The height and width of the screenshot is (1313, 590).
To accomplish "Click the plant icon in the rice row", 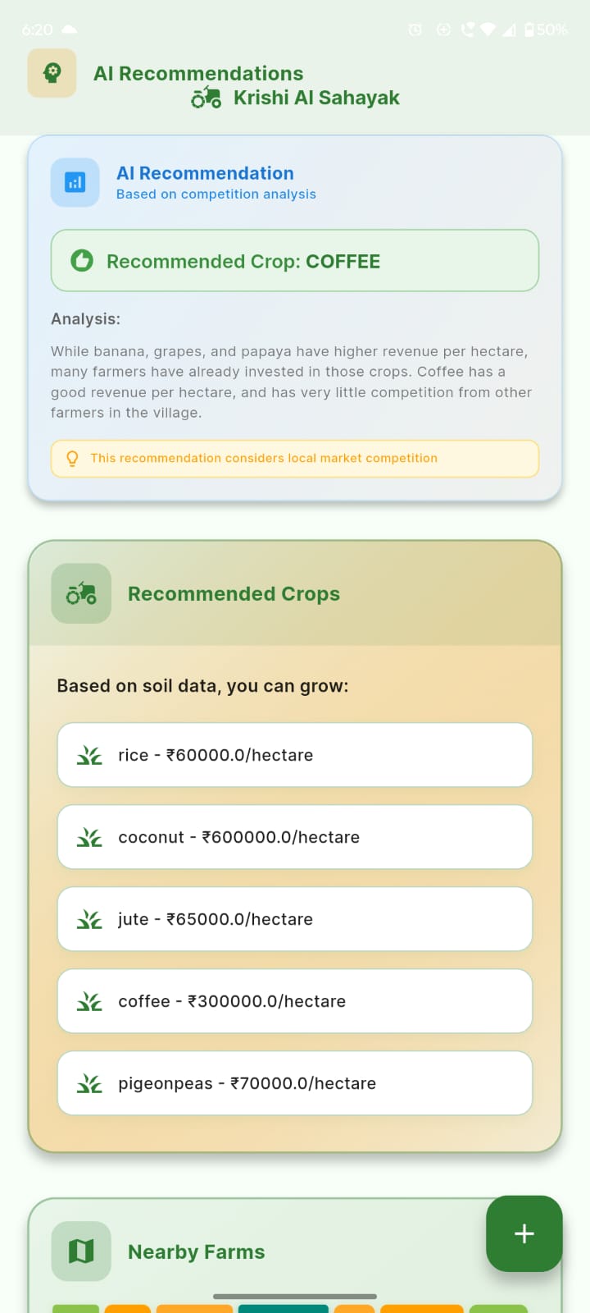I will [x=89, y=755].
